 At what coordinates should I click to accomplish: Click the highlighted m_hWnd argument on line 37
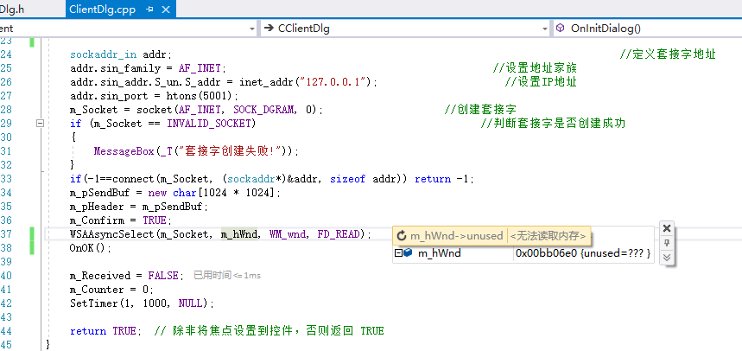239,234
